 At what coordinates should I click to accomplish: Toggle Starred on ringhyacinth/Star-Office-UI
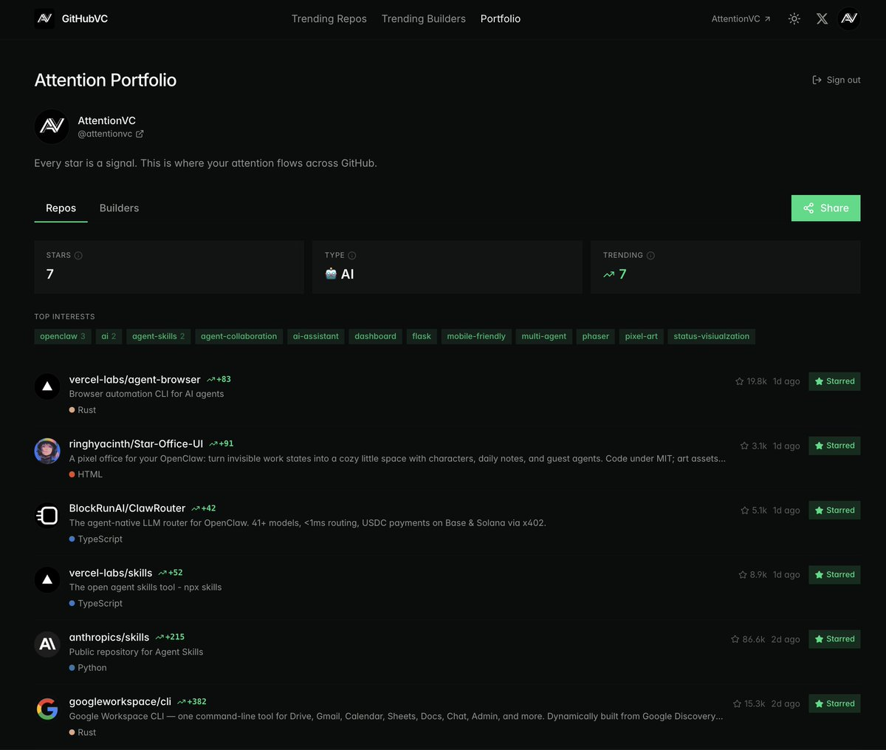click(x=834, y=446)
